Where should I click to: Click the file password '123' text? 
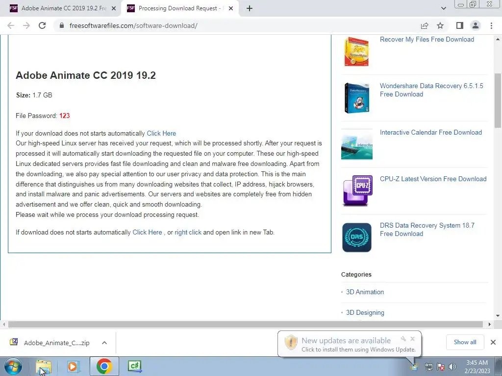[x=64, y=116]
